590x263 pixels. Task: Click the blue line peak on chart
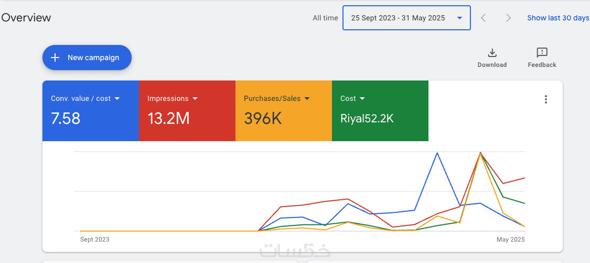(x=437, y=153)
